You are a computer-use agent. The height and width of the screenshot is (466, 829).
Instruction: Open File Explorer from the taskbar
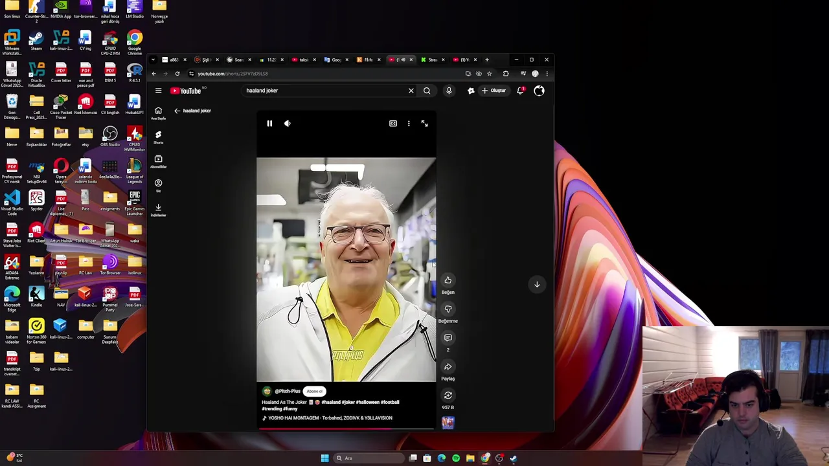click(x=470, y=458)
